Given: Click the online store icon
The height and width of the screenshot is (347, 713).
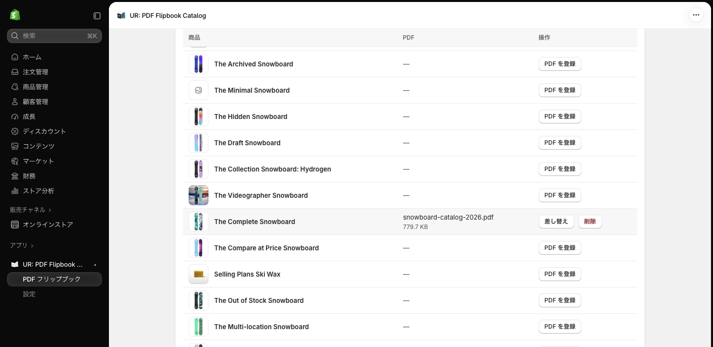Looking at the screenshot, I should click(15, 225).
